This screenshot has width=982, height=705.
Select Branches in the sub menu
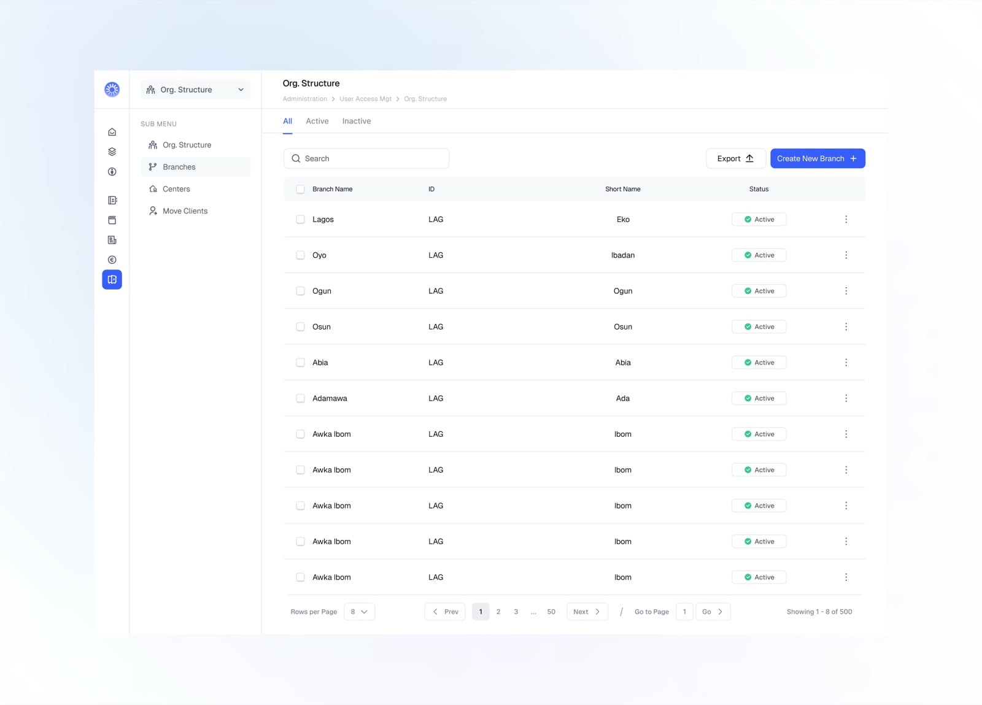[x=196, y=167]
